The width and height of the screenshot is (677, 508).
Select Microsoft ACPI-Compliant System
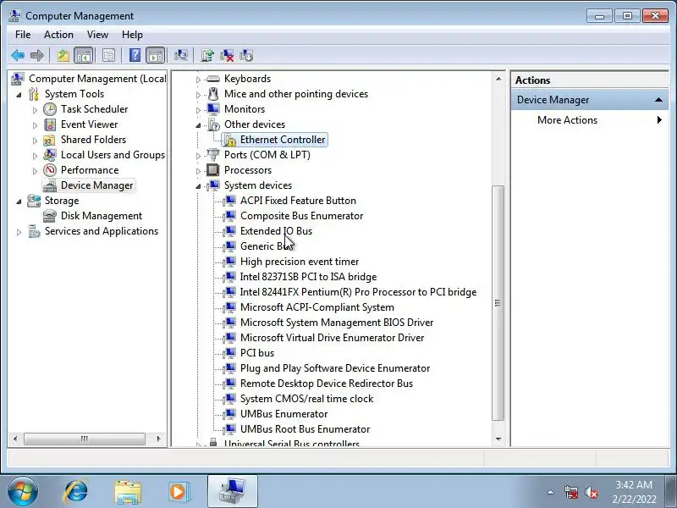316,307
